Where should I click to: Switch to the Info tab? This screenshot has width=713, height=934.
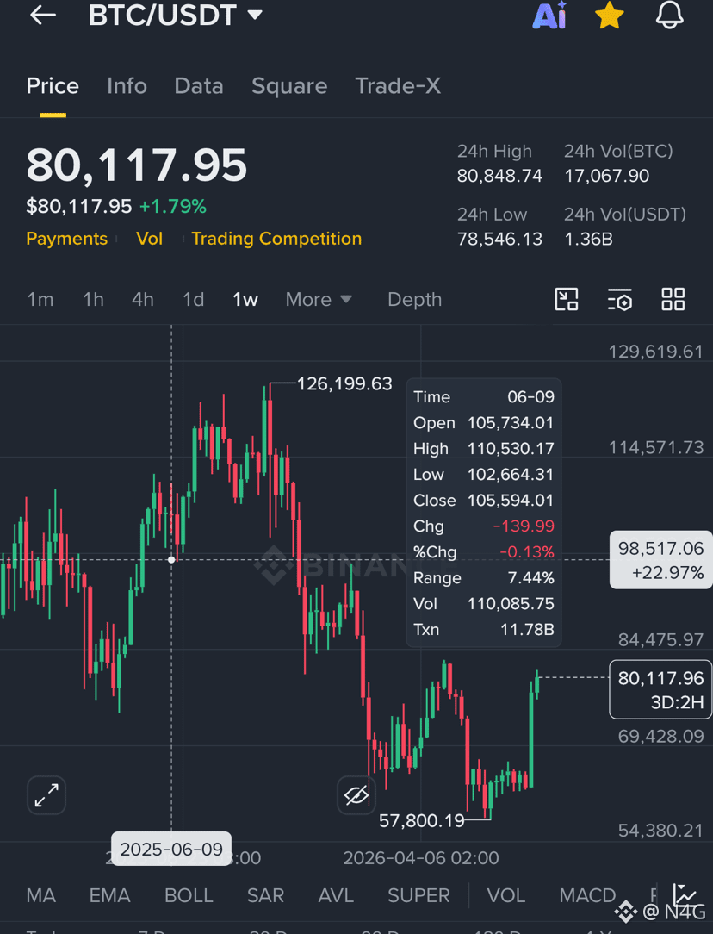point(127,86)
